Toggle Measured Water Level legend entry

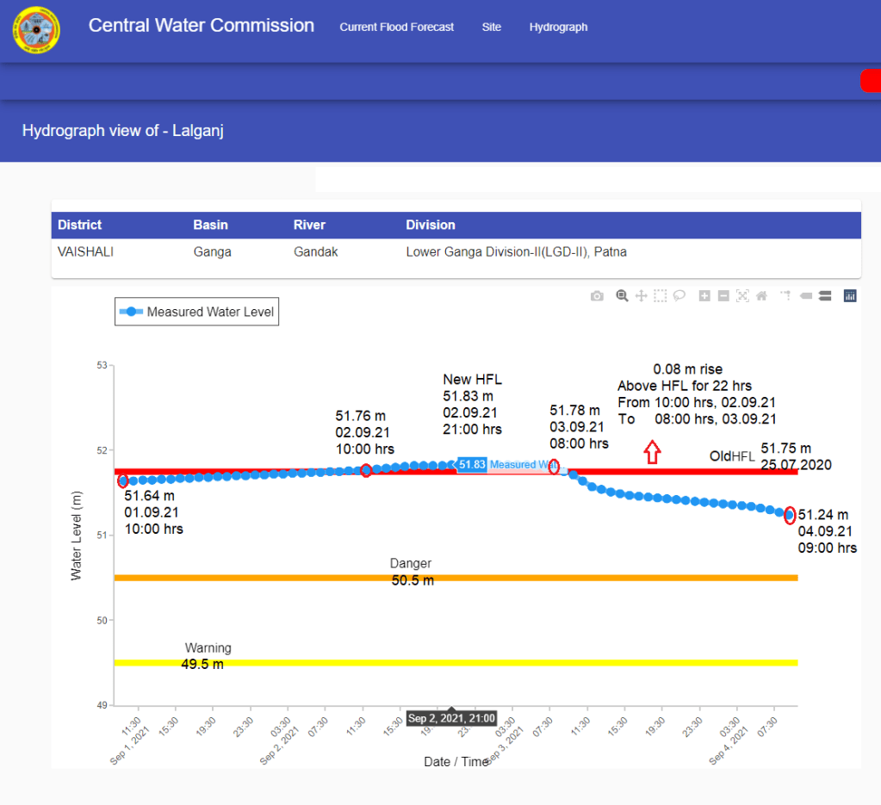point(197,312)
